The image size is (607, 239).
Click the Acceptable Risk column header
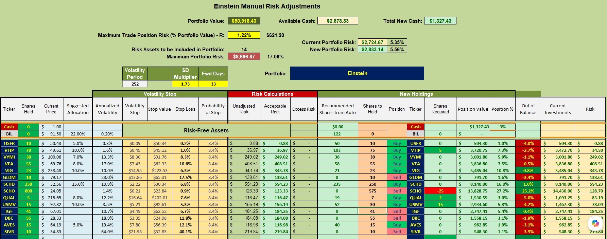click(x=275, y=109)
